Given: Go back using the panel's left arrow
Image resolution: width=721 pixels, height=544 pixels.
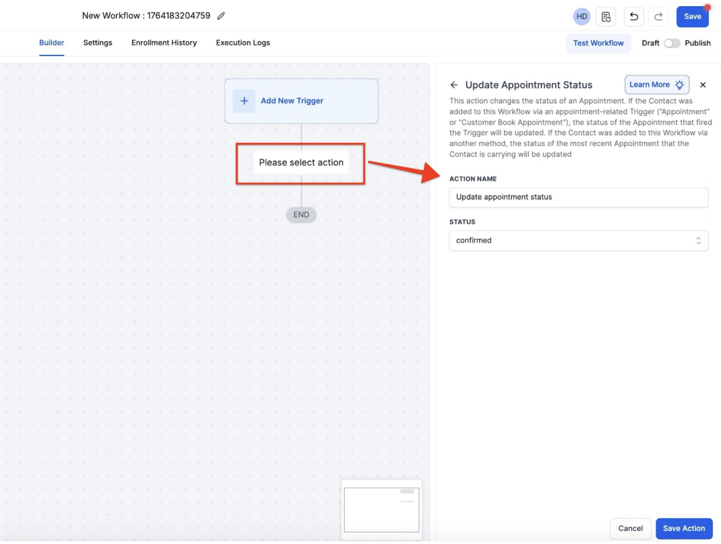Looking at the screenshot, I should point(454,85).
